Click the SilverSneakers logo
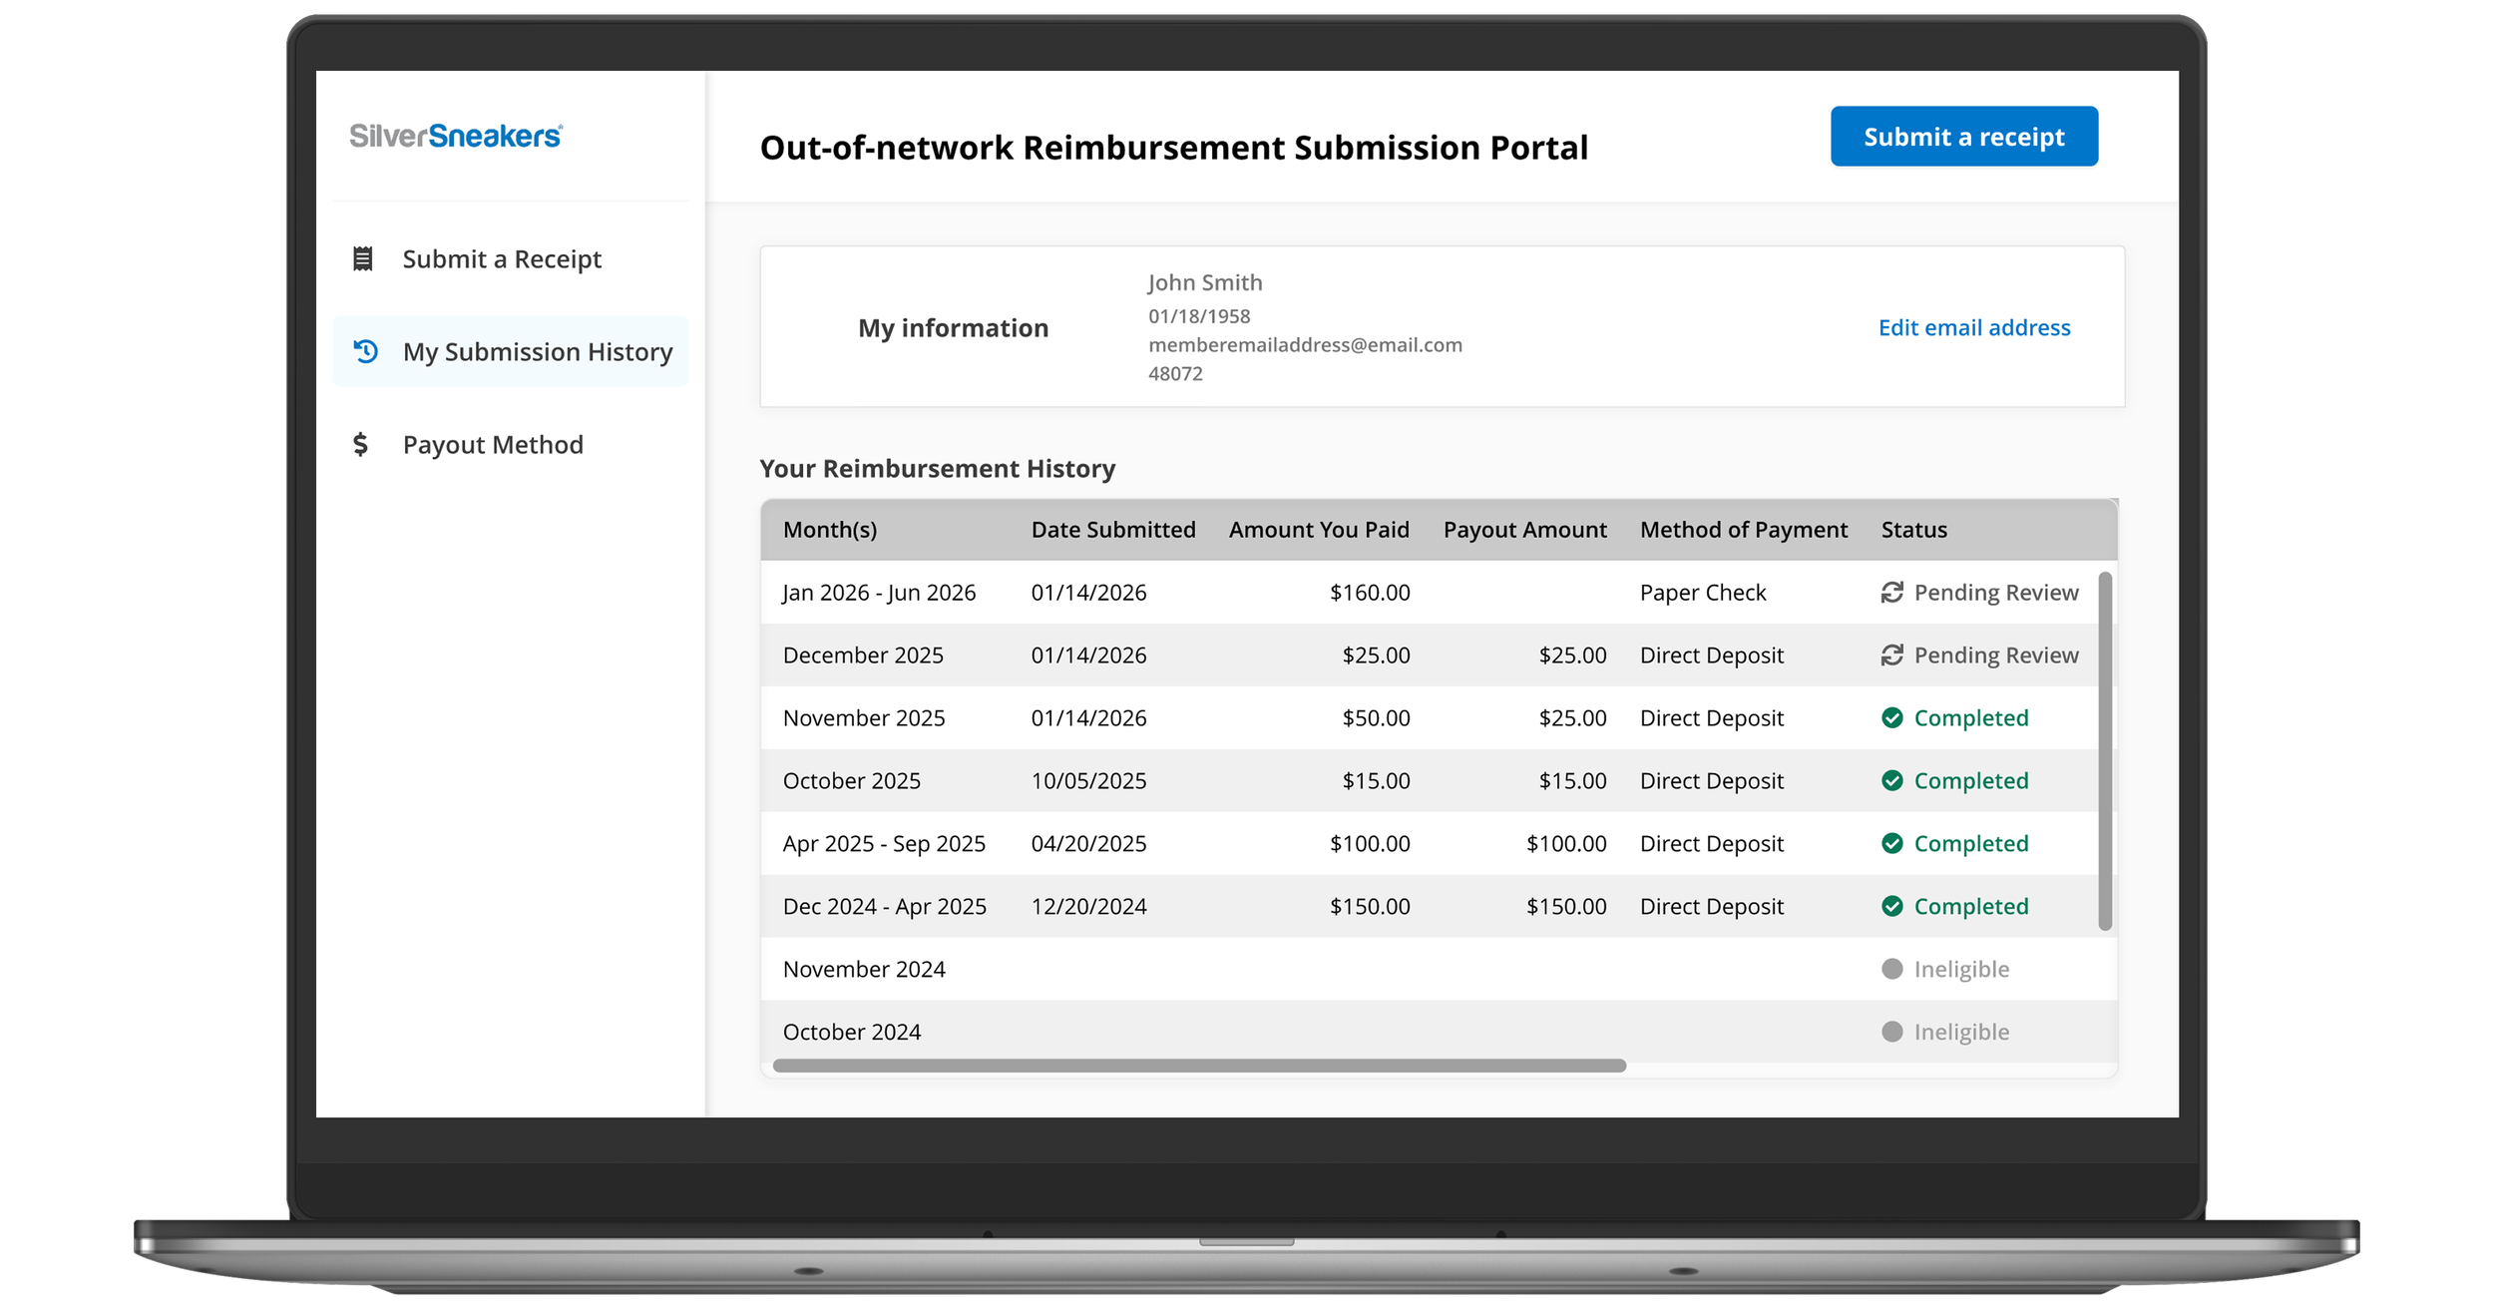The height and width of the screenshot is (1309, 2494). click(x=456, y=136)
